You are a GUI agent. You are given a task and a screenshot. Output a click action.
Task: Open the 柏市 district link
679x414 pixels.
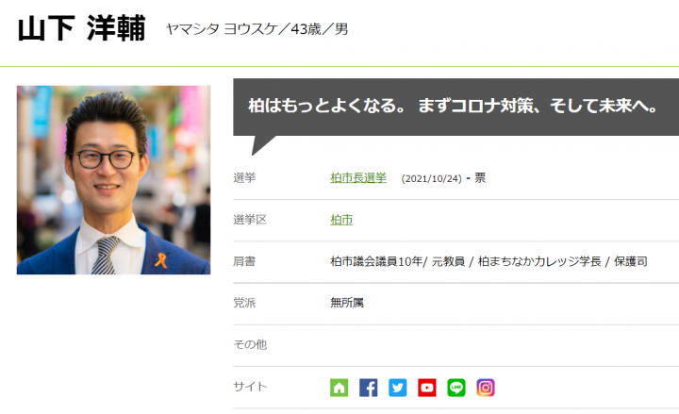pyautogui.click(x=341, y=220)
